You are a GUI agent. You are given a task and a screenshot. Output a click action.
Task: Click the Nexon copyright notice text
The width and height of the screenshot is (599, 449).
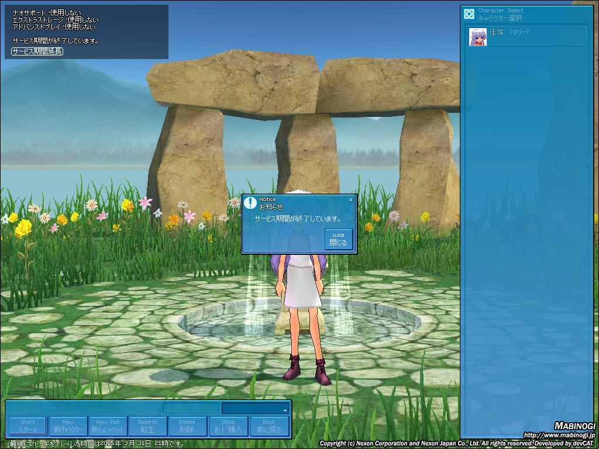457,443
